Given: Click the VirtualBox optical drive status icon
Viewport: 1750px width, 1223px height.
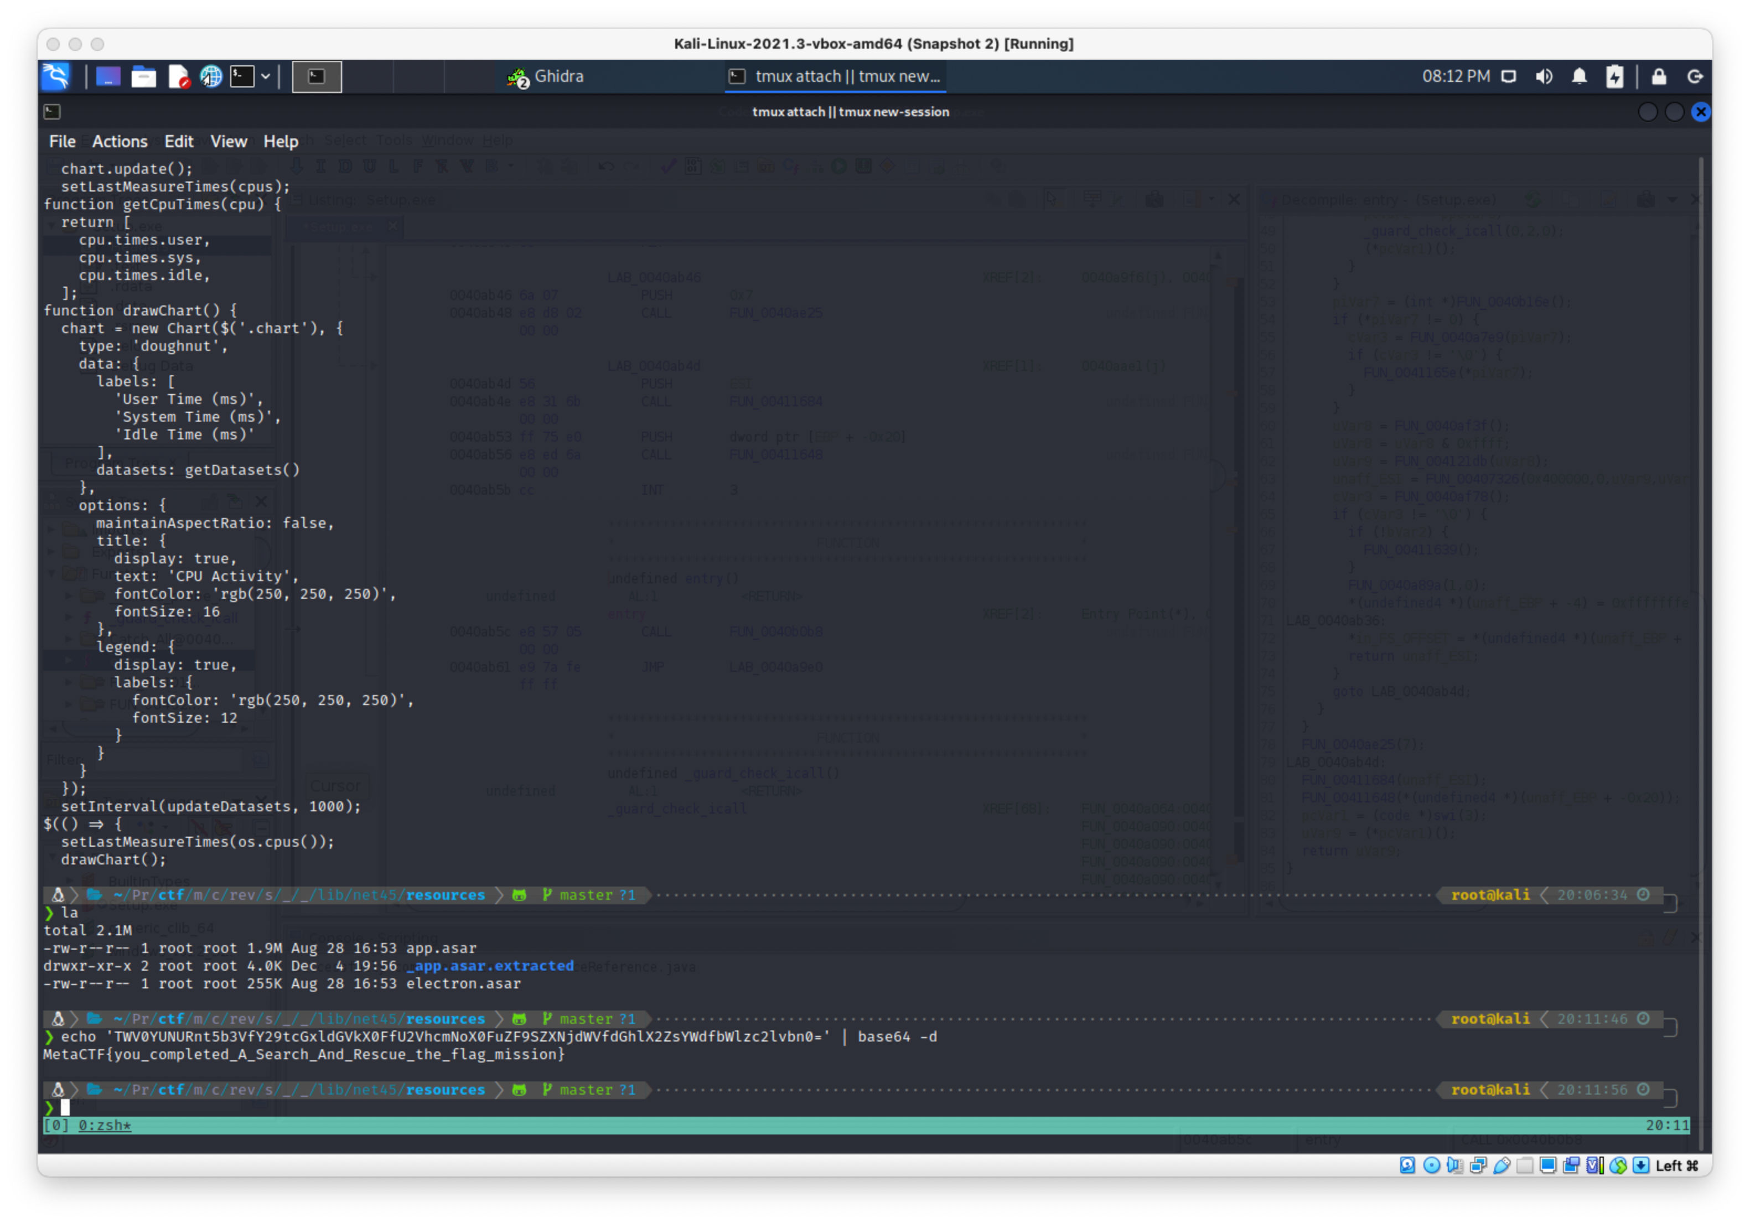Looking at the screenshot, I should [x=1431, y=1165].
